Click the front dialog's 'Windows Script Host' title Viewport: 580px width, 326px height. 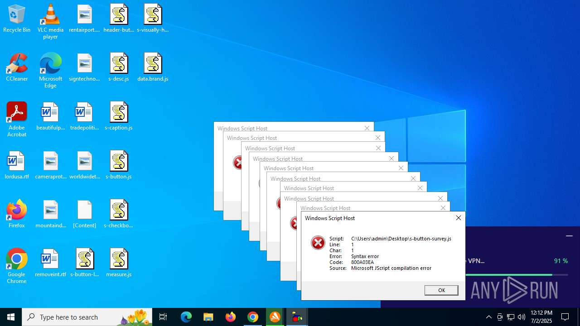330,218
